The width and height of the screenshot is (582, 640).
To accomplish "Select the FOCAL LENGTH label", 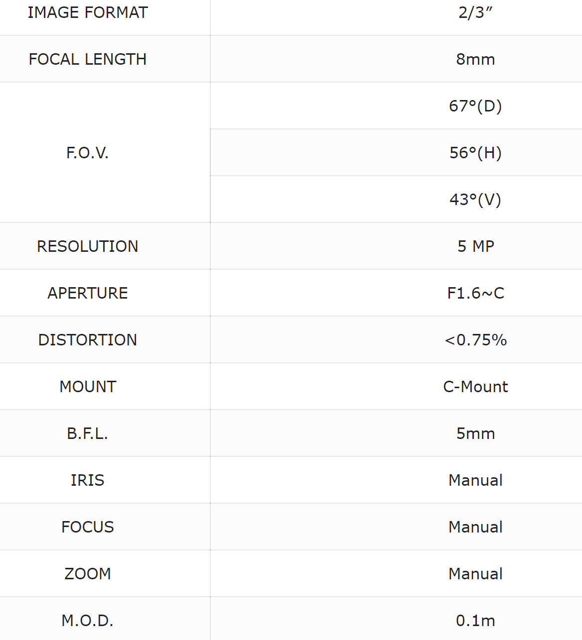I will pos(88,59).
